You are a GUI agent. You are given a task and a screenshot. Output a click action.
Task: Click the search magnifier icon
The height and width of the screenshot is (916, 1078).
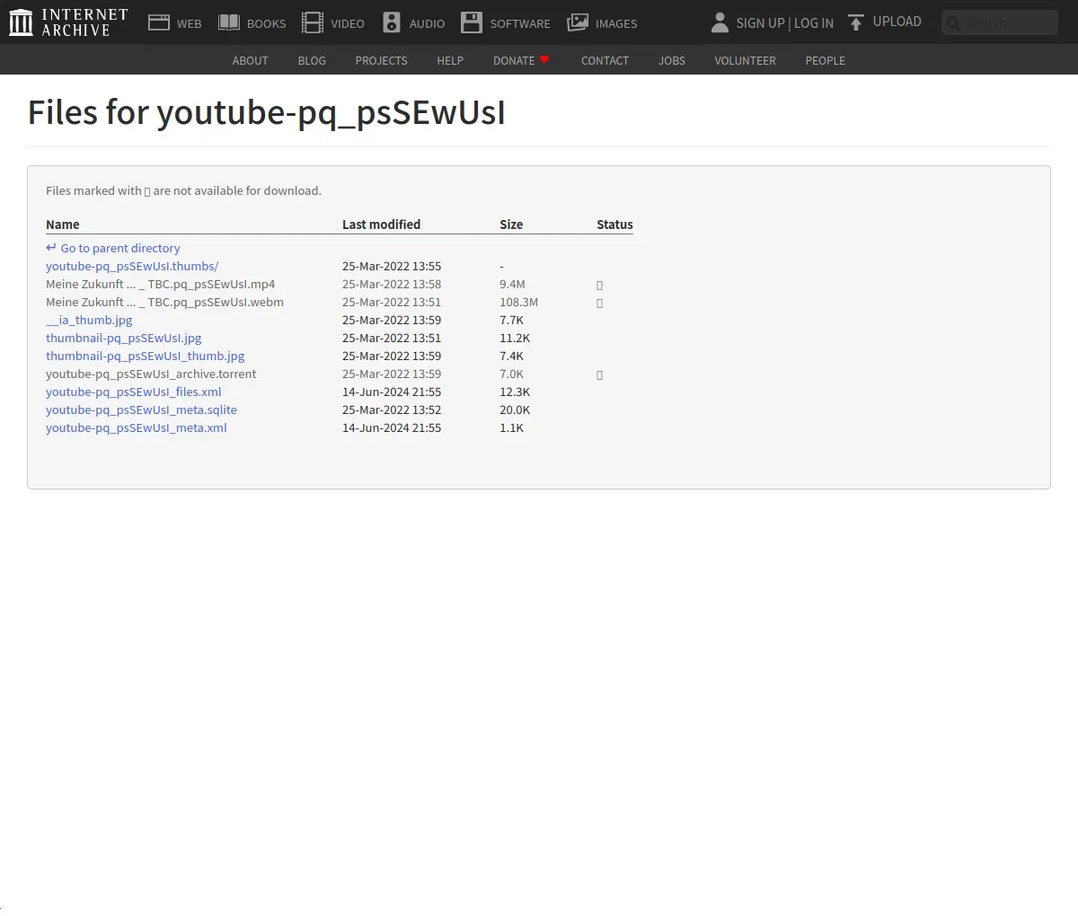click(x=953, y=23)
